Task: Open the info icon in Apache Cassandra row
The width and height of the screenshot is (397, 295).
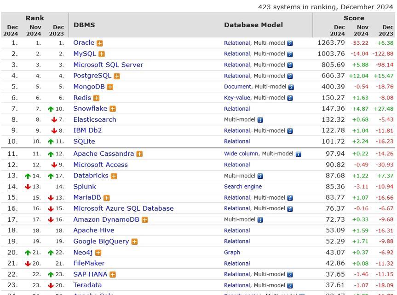Action: pyautogui.click(x=299, y=154)
